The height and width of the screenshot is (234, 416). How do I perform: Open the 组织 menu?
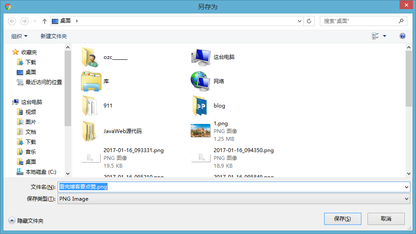pyautogui.click(x=19, y=36)
